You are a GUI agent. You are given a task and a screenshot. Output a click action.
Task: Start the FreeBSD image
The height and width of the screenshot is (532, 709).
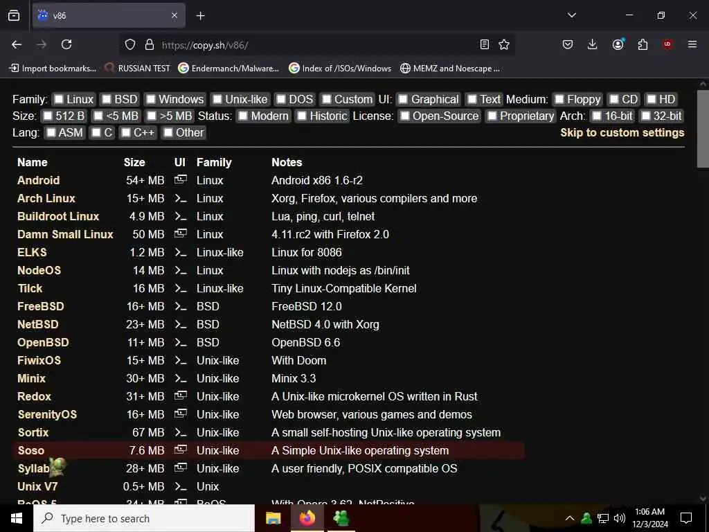tap(41, 306)
